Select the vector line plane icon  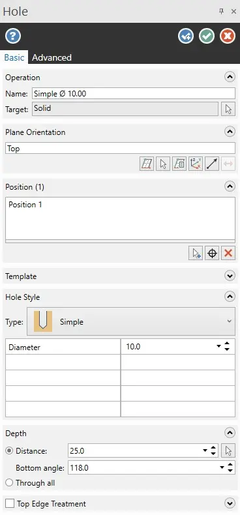click(x=212, y=164)
